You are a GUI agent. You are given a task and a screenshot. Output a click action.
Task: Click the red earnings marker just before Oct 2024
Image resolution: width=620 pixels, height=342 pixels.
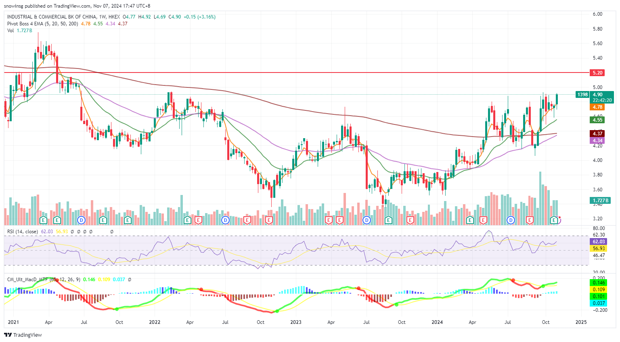(530, 220)
